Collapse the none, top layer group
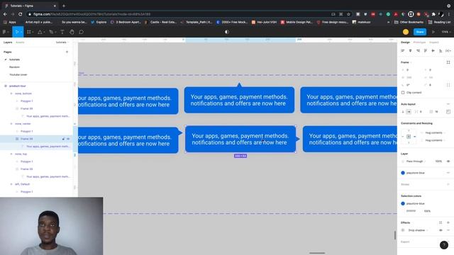454x255 pixels. [x=11, y=154]
